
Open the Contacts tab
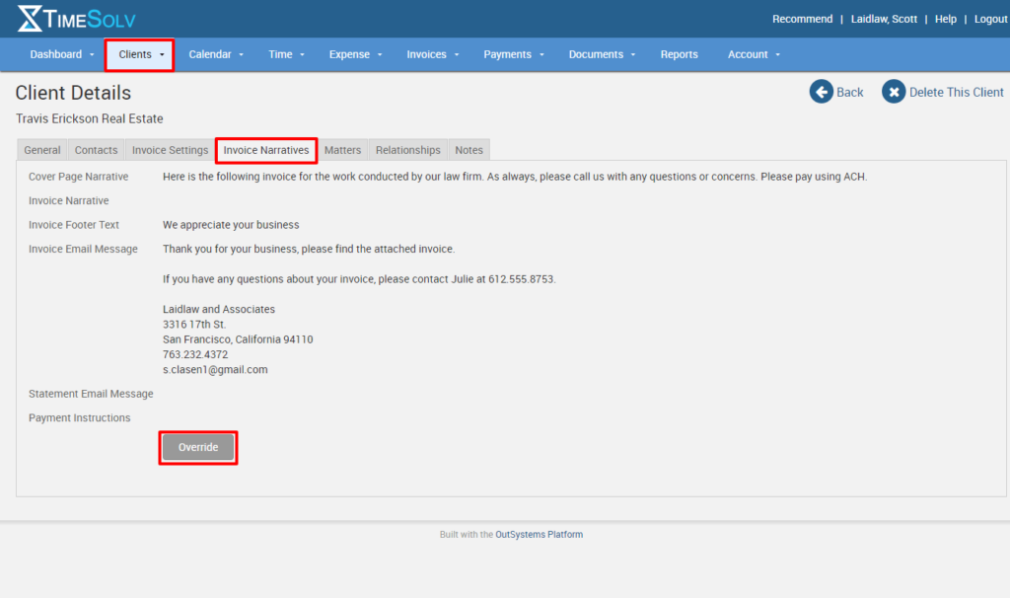(96, 149)
